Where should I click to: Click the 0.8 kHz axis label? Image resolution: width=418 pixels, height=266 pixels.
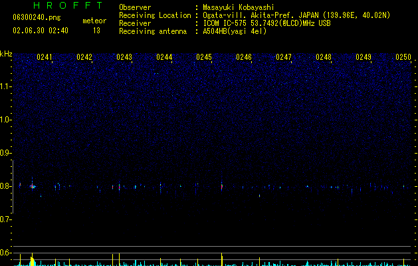pos(5,186)
